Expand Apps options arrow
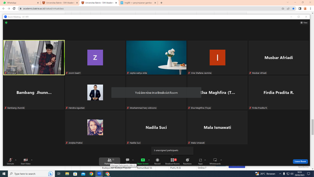This screenshot has height=177, width=314. [x=205, y=160]
